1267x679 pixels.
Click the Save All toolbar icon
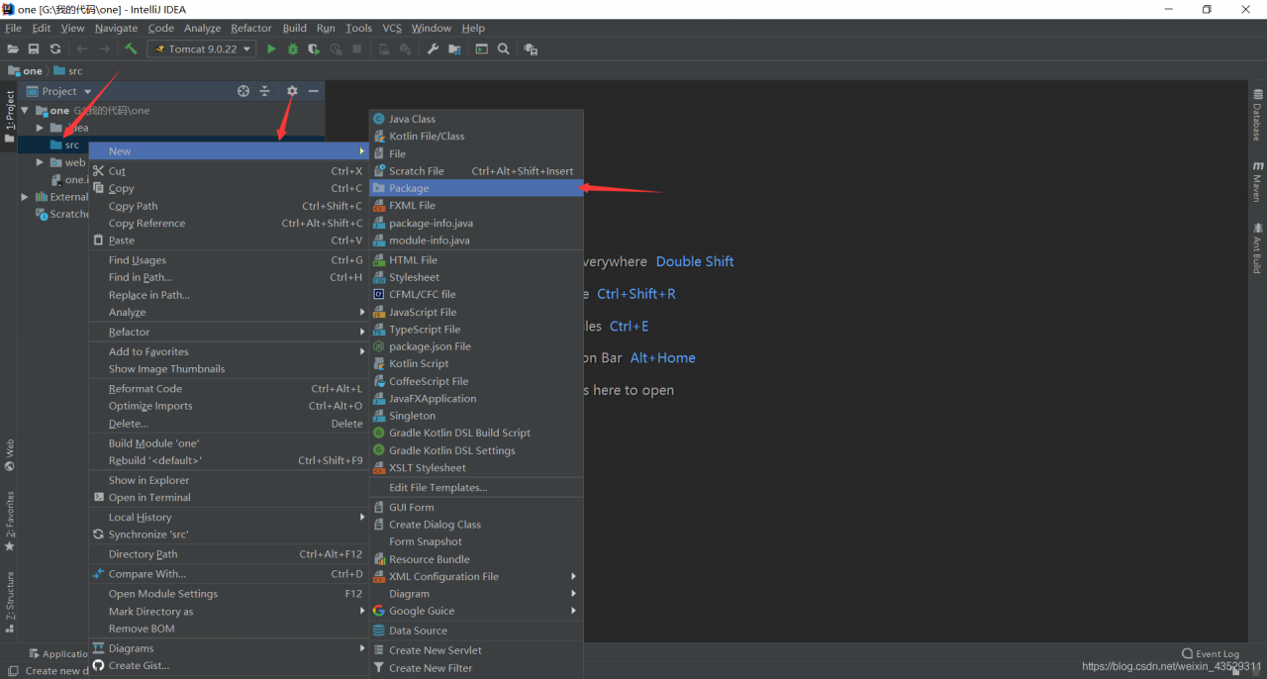tap(34, 48)
